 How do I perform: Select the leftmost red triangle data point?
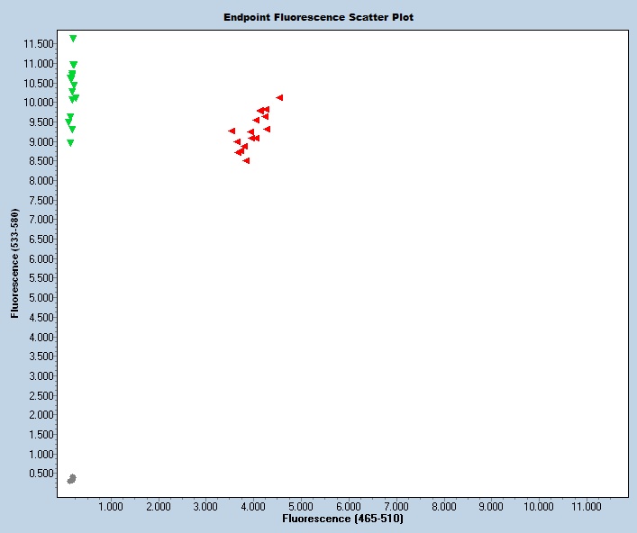(x=232, y=131)
